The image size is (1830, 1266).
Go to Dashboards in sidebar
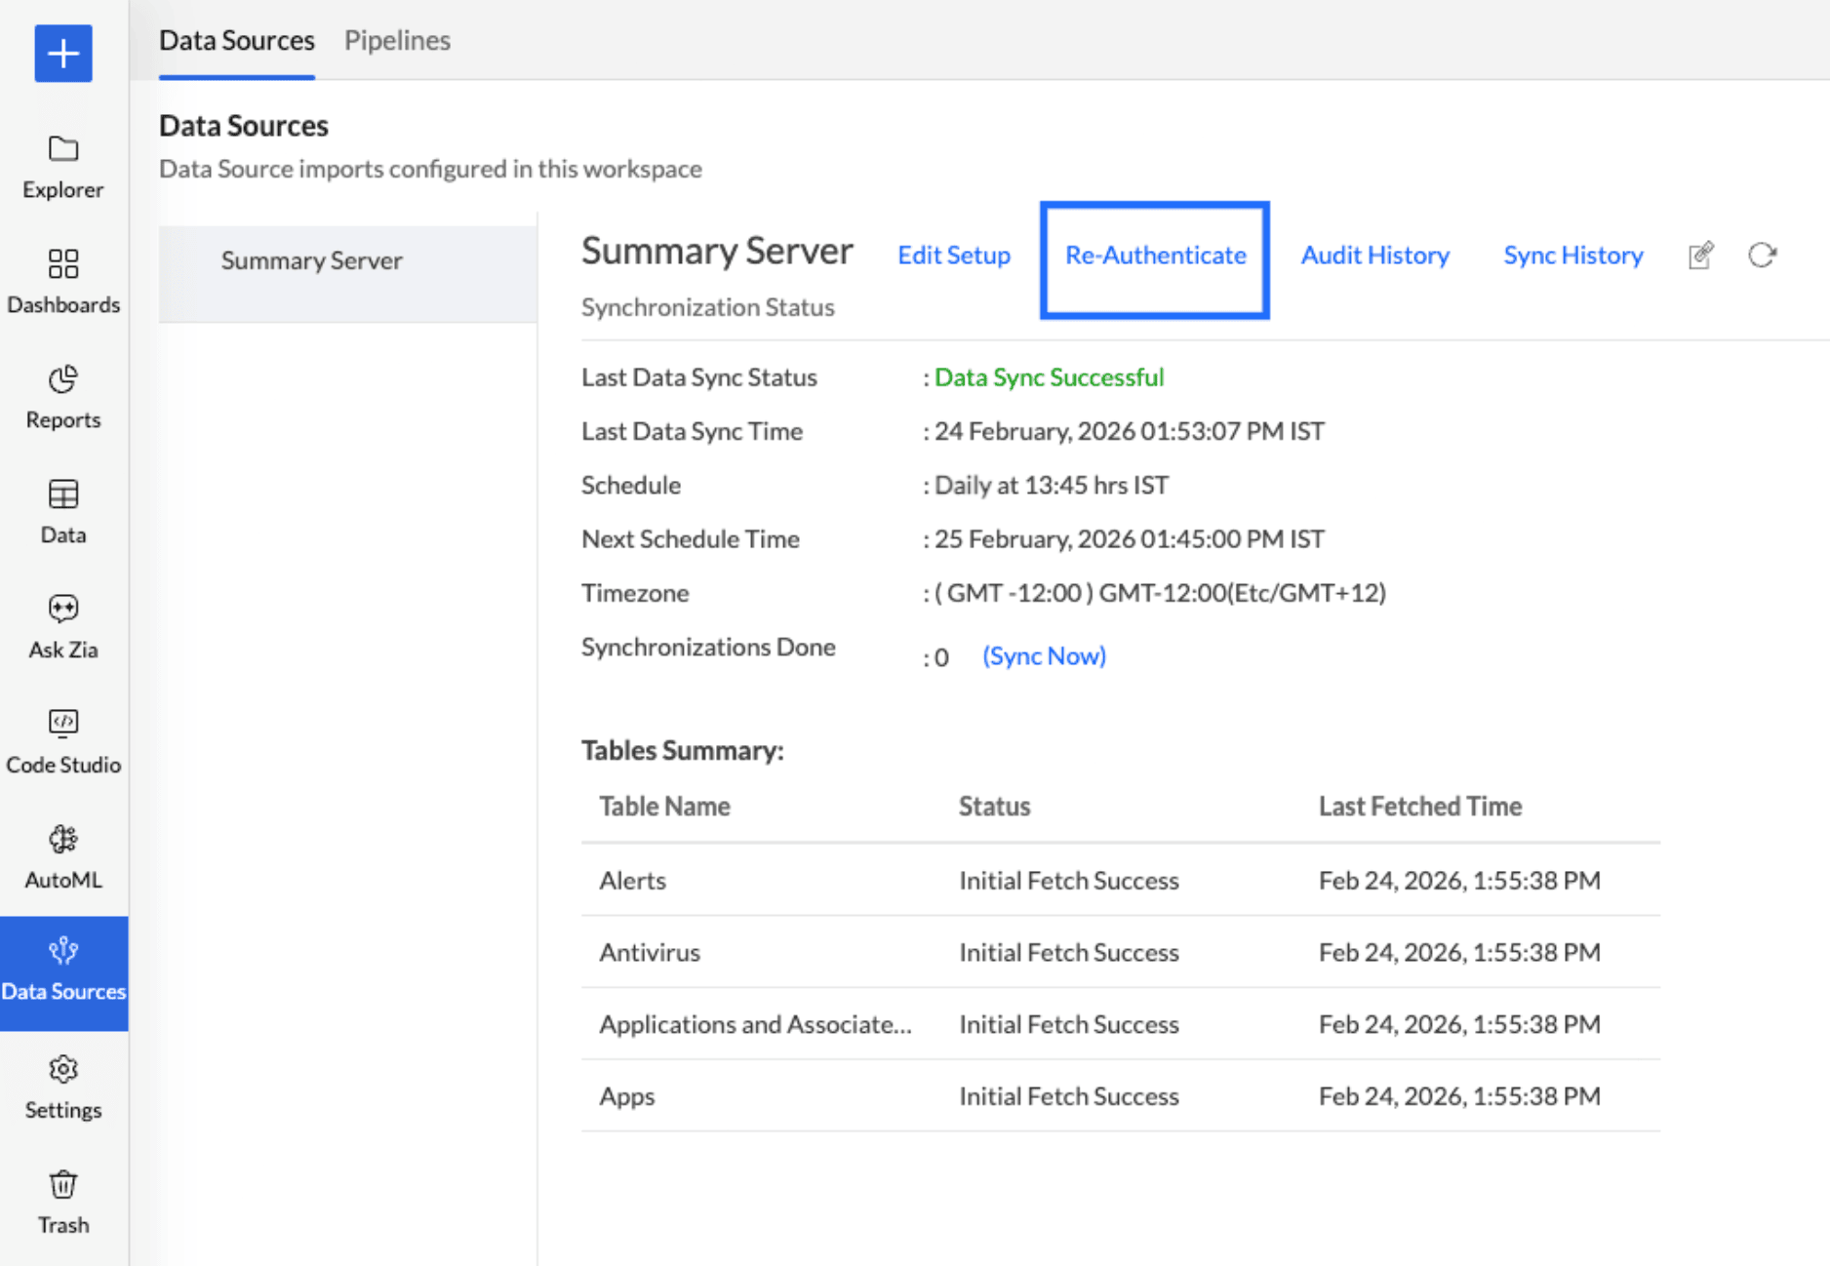[63, 282]
